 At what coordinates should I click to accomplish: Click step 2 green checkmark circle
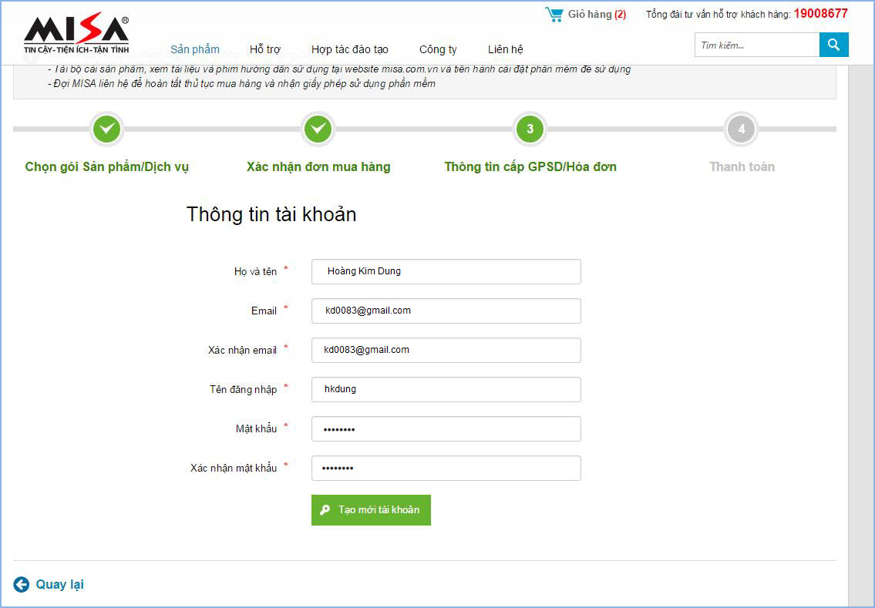(318, 129)
